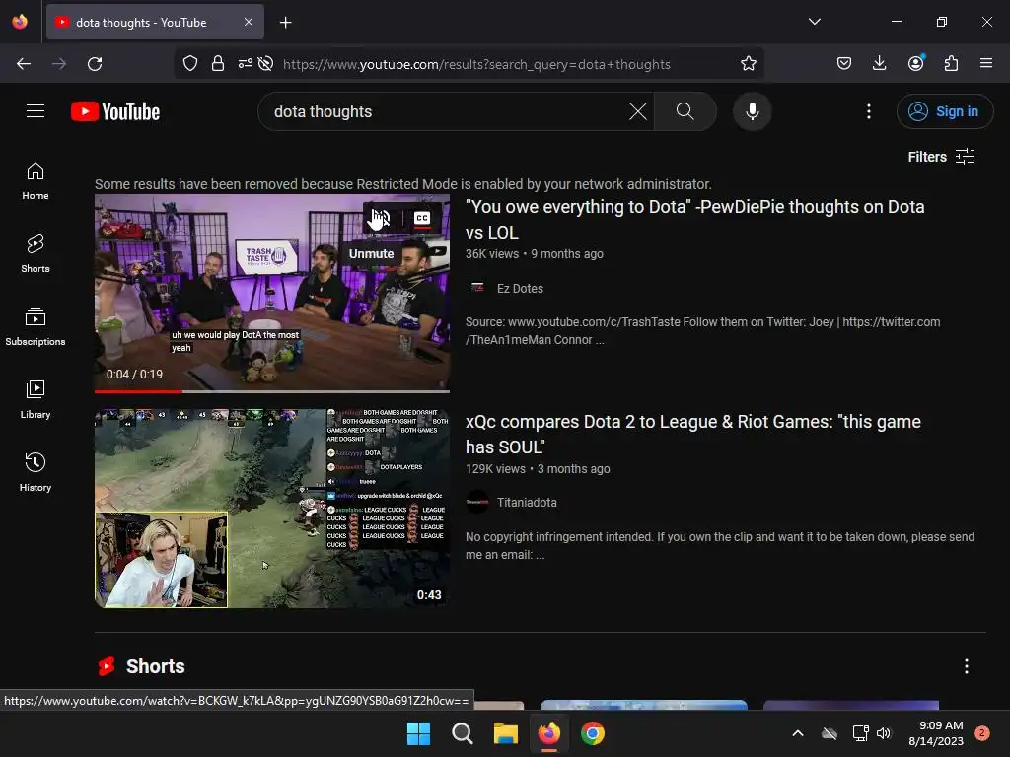This screenshot has width=1010, height=757.
Task: Expand the list all tabs dropdown
Action: [x=814, y=22]
